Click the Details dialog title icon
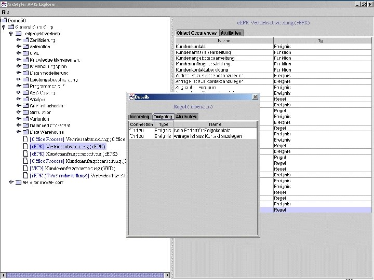 131,97
